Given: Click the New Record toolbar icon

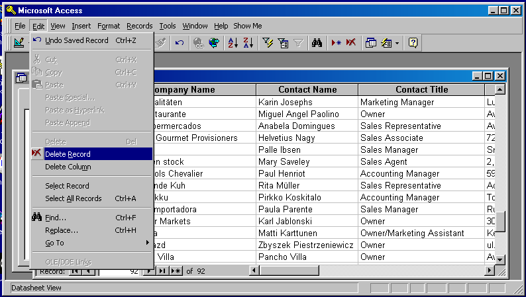Looking at the screenshot, I should coord(336,43).
